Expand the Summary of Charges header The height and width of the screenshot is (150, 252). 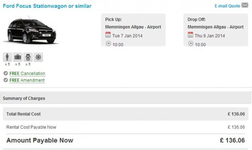pos(126,98)
